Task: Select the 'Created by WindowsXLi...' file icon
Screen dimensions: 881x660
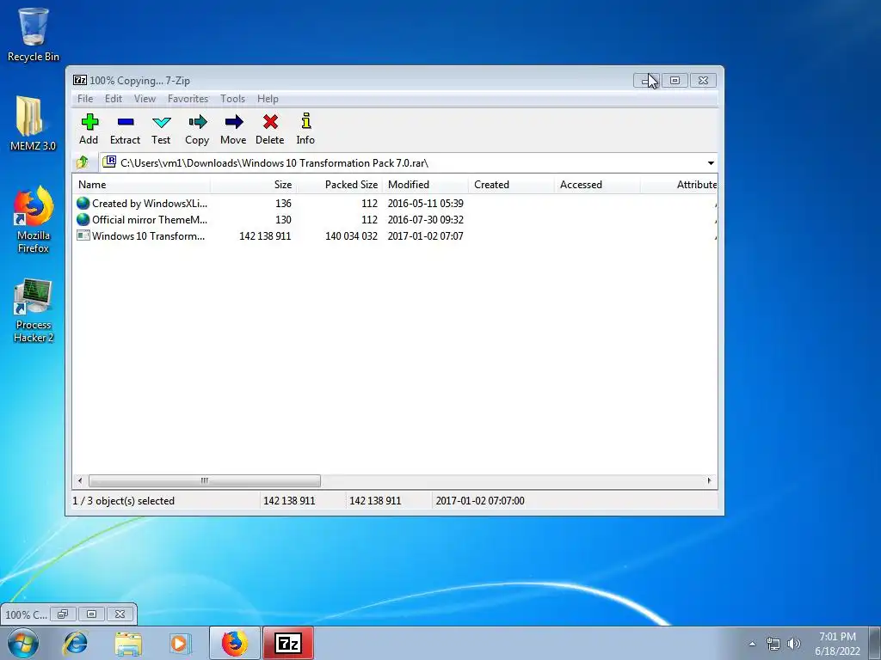Action: [x=83, y=203]
